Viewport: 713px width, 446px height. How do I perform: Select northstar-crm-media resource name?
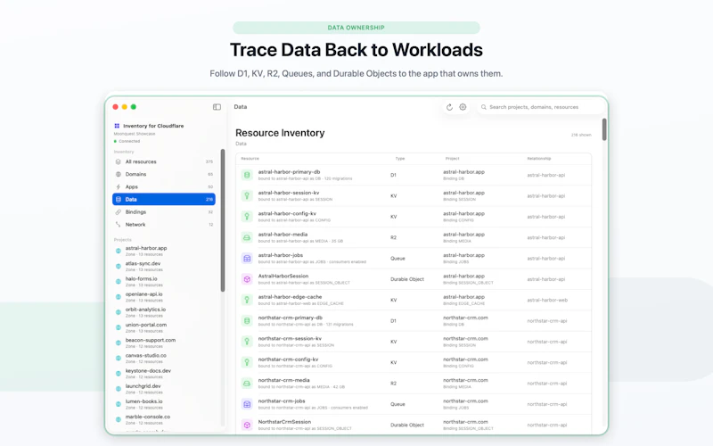point(283,380)
